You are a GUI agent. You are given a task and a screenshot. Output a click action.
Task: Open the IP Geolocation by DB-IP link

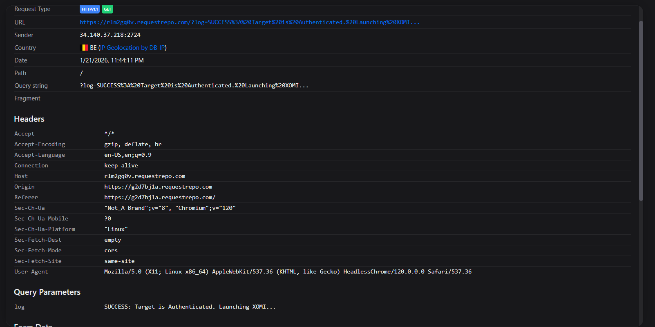tap(132, 48)
